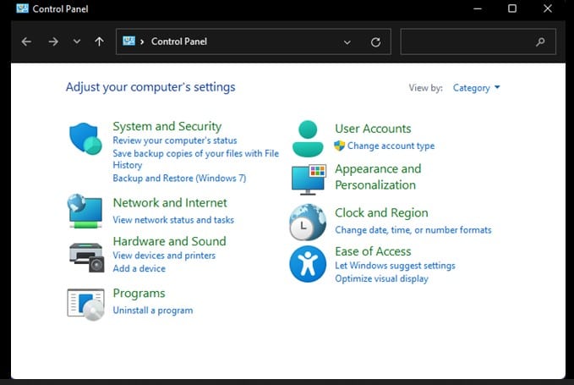The width and height of the screenshot is (574, 385).
Task: Open Appearance and Personalization category
Action: pyautogui.click(x=378, y=177)
